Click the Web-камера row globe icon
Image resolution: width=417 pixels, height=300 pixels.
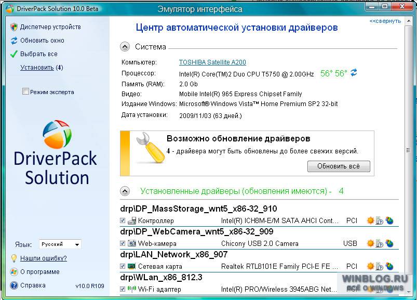pos(389,243)
